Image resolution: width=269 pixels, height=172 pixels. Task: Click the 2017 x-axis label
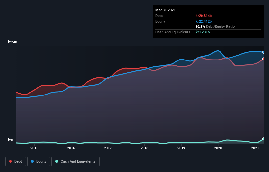point(108,148)
